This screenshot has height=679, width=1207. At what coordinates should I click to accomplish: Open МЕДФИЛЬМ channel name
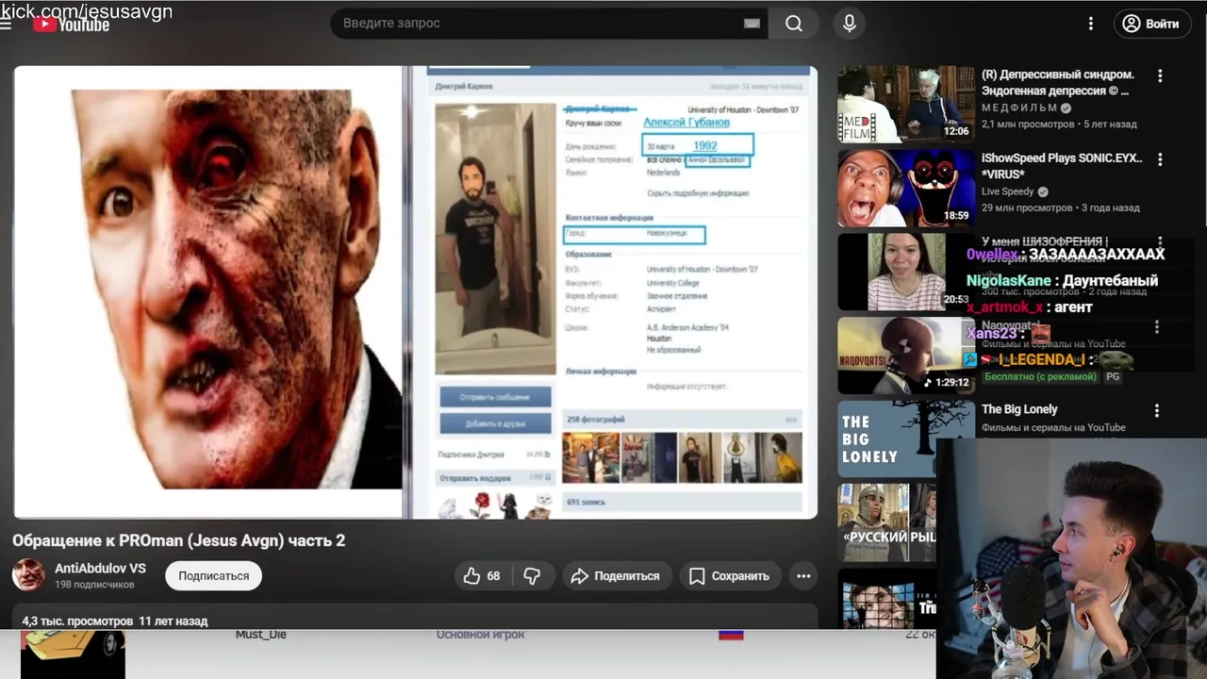point(1018,108)
